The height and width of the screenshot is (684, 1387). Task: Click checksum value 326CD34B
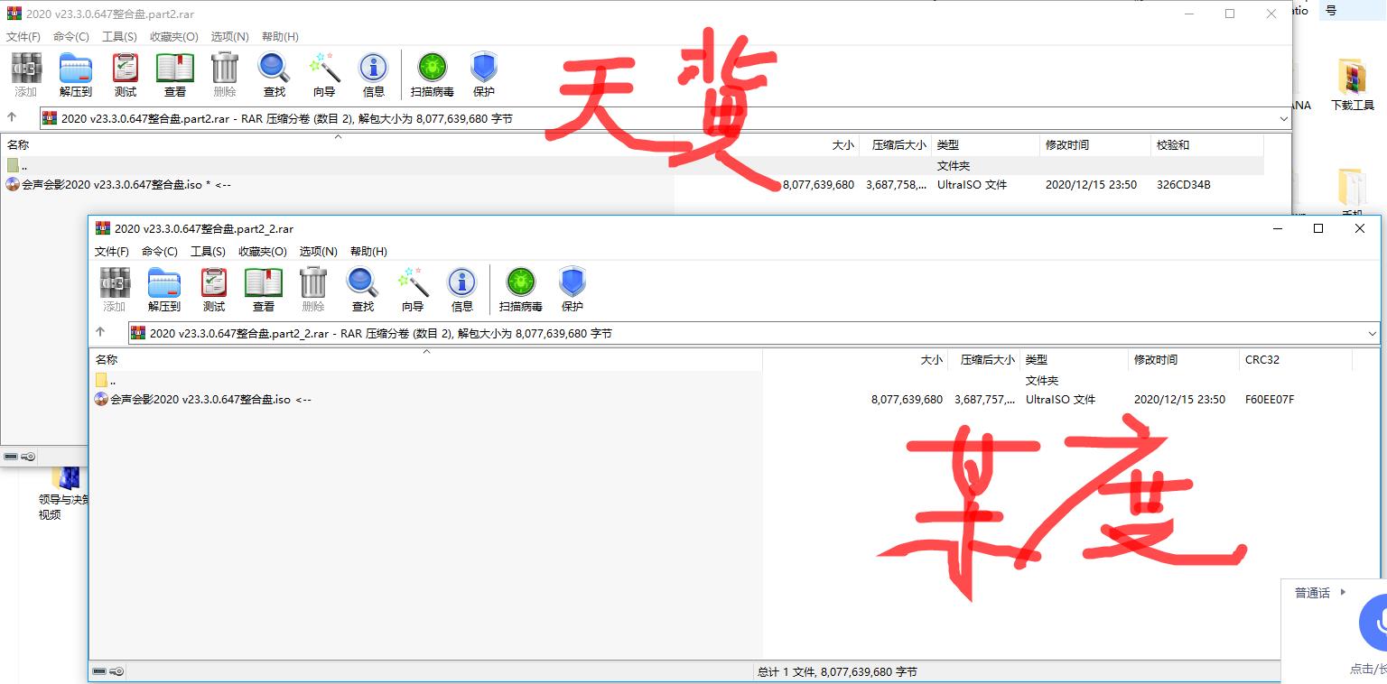tap(1184, 184)
